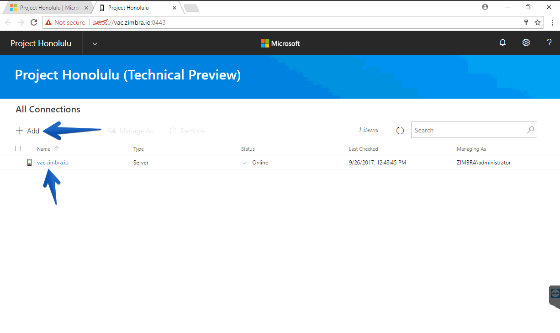Sort by the Managing As column

pos(471,149)
